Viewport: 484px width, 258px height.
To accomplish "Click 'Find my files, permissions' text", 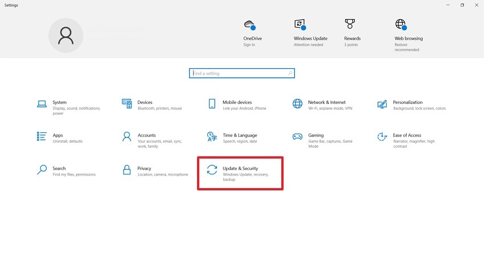I will click(74, 174).
